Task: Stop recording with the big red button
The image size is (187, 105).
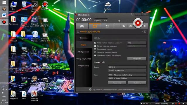Action: tap(138, 23)
